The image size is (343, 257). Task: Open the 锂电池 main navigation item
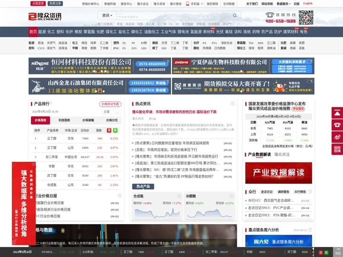click(183, 32)
